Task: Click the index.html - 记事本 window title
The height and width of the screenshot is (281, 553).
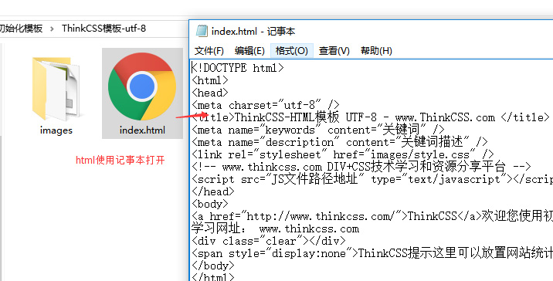Action: coord(253,32)
